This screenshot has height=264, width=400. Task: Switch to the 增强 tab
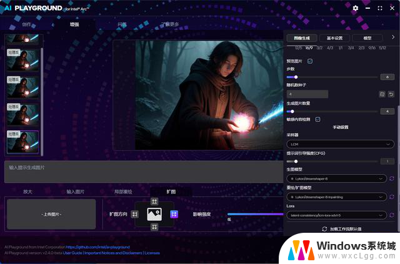[74, 24]
